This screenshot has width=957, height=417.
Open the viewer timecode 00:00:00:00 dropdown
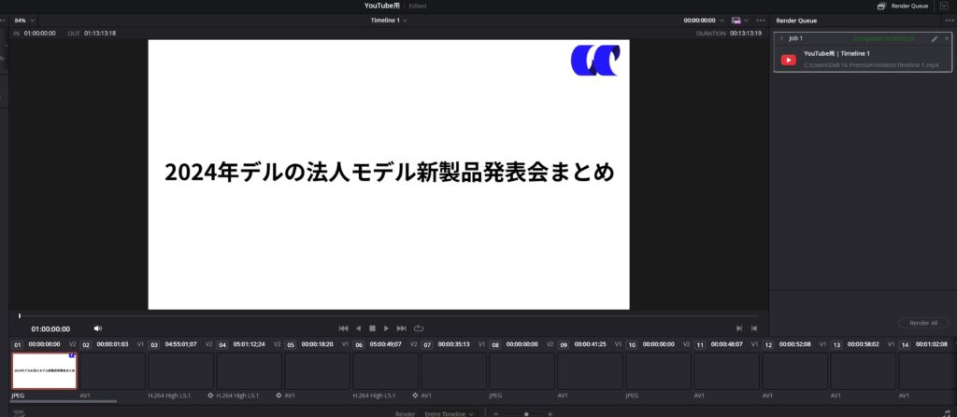point(705,21)
